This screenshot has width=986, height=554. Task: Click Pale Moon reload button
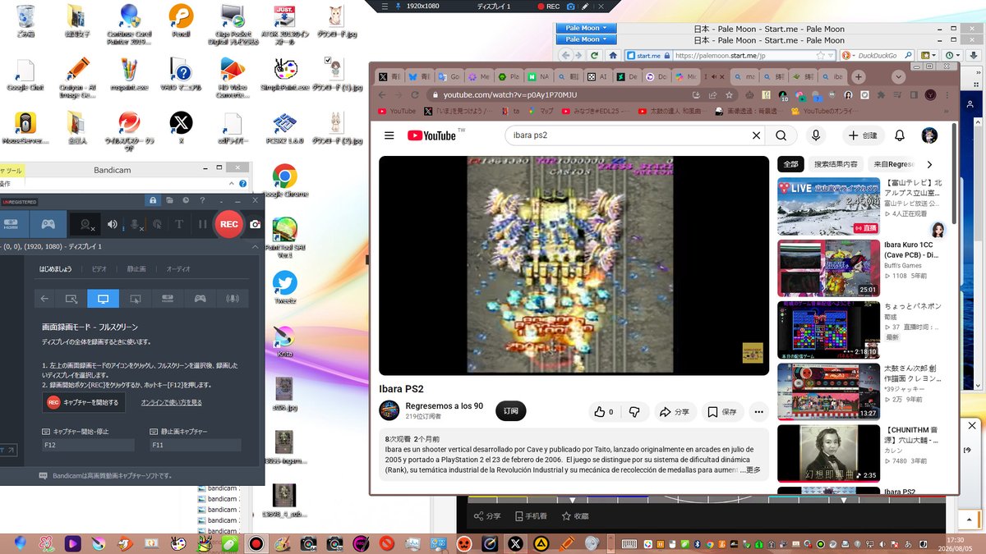tap(596, 56)
